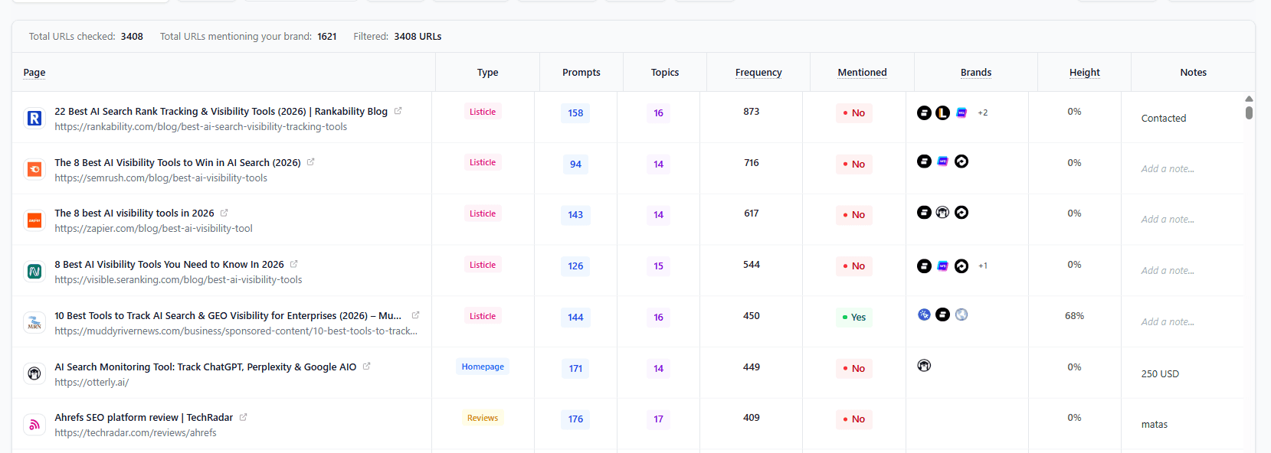Open external link icon for Semrush article
Screen dimensions: 1271x453
click(310, 162)
